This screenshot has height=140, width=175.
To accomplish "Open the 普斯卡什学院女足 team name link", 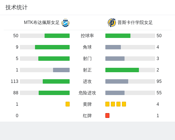I will [x=135, y=22].
